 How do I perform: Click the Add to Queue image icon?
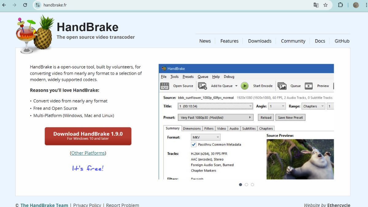202,86
